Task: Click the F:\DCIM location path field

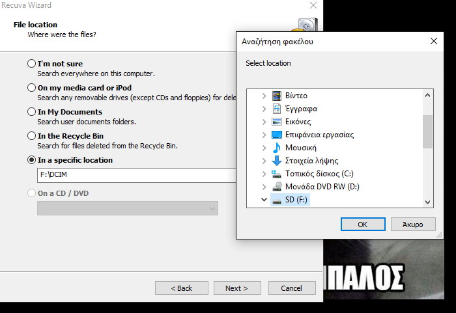Action: 137,175
